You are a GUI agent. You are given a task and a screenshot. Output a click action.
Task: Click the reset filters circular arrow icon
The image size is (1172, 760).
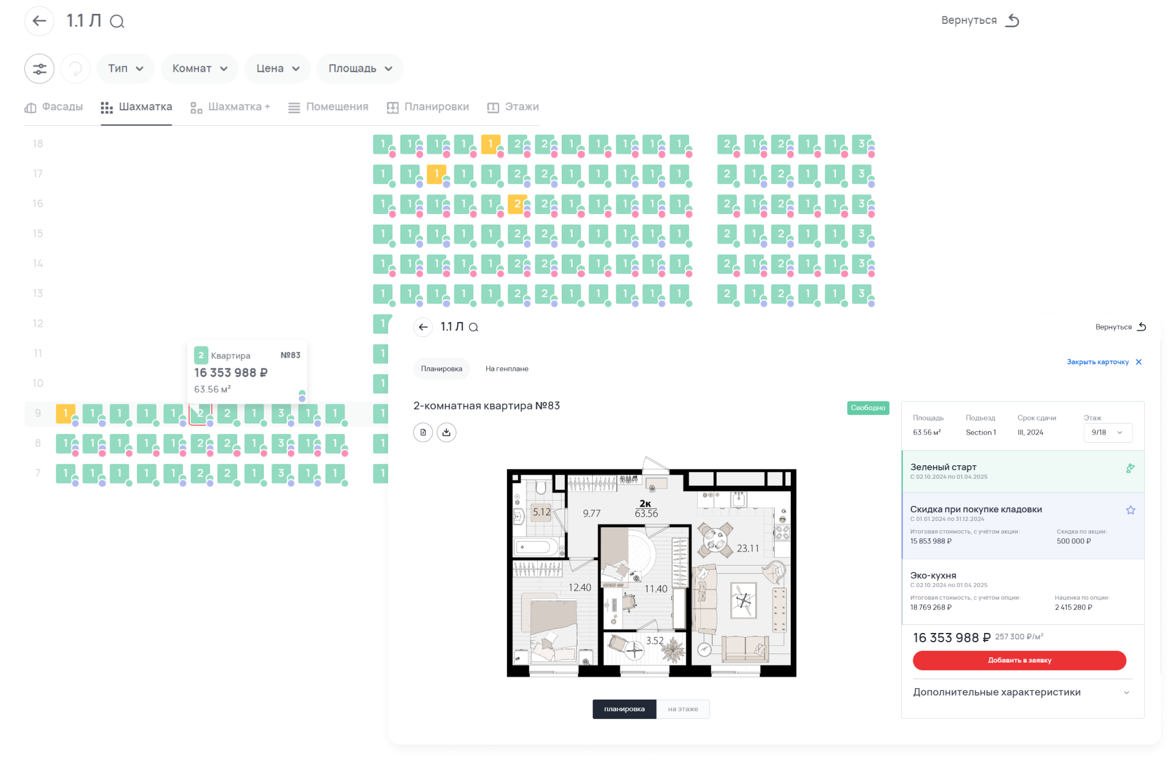[75, 69]
